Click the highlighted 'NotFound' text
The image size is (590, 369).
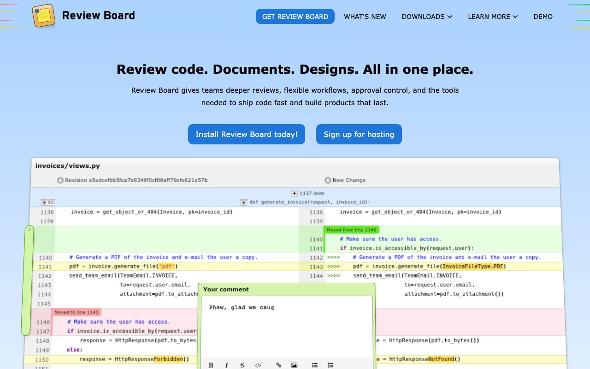click(x=441, y=359)
